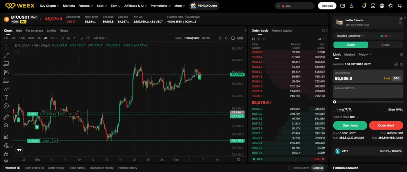Show buy and sell orders combined view

[253, 39]
